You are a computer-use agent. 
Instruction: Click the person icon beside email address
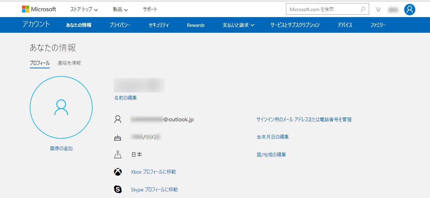(118, 120)
